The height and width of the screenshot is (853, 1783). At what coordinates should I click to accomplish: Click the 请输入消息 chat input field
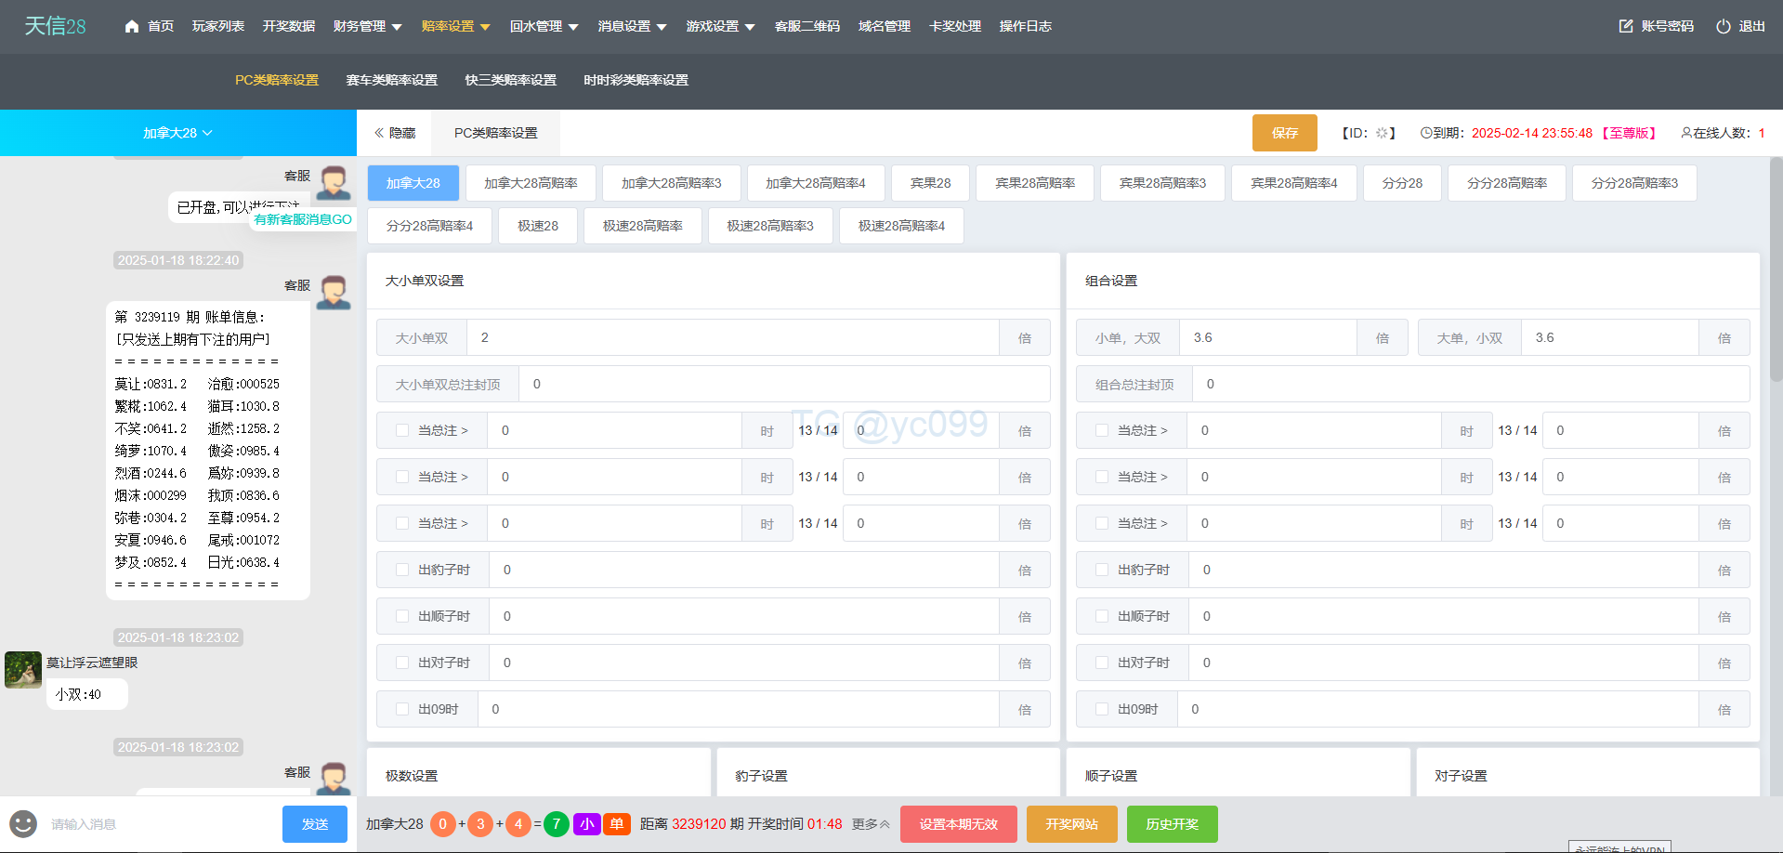coord(158,824)
